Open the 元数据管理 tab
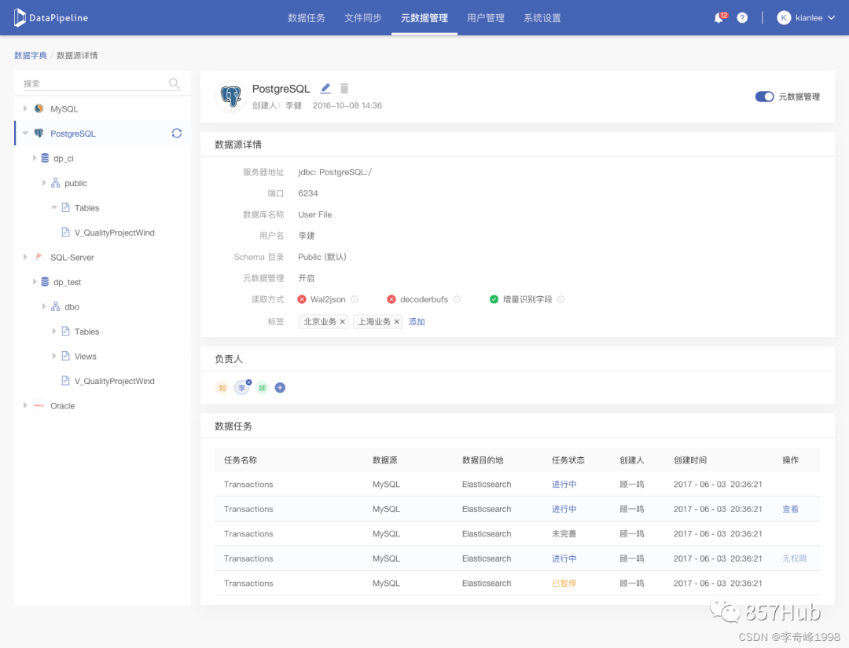This screenshot has width=849, height=648. (424, 18)
